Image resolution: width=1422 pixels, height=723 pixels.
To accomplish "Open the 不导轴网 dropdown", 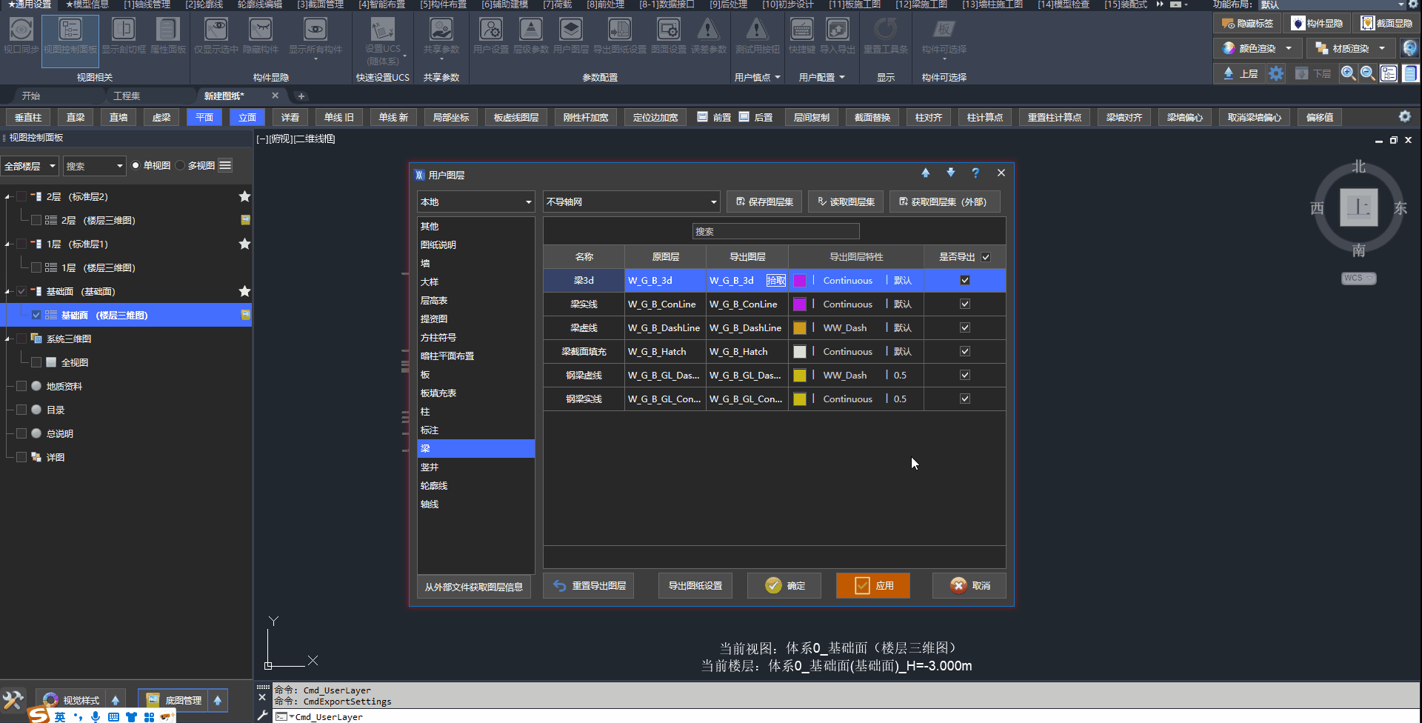I will click(631, 202).
